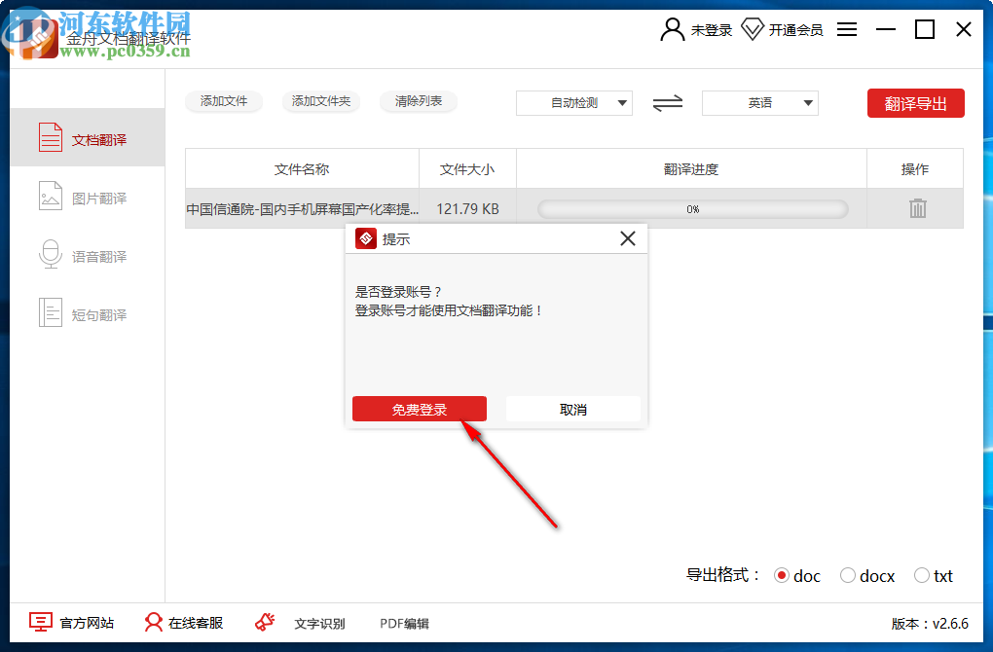Launch PDF编辑 tool in bottom bar
Image resolution: width=993 pixels, height=652 pixels.
tap(403, 623)
